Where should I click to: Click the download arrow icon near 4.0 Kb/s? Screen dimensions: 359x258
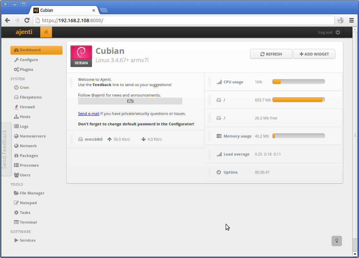(x=143, y=139)
